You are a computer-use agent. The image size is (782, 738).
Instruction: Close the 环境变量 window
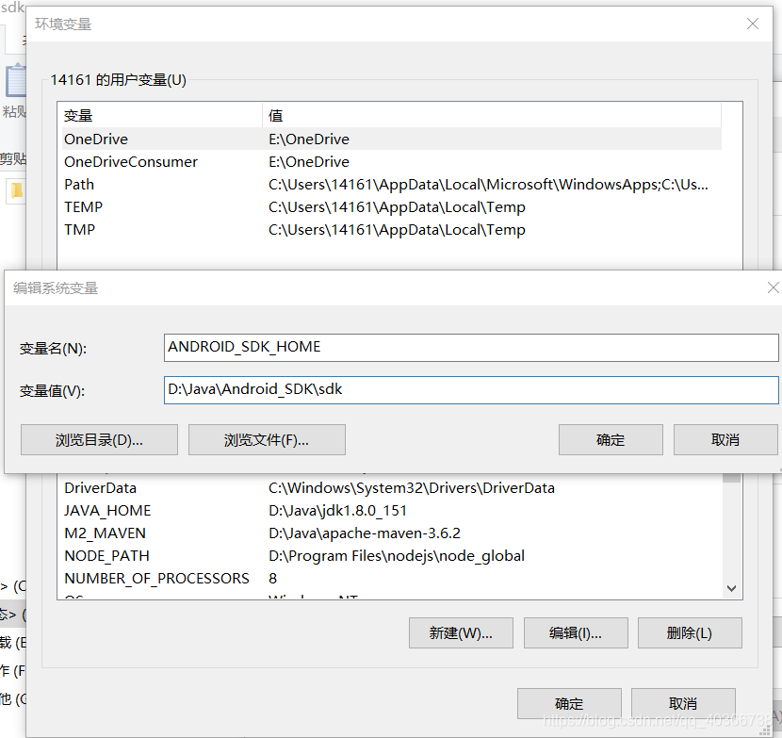(753, 24)
